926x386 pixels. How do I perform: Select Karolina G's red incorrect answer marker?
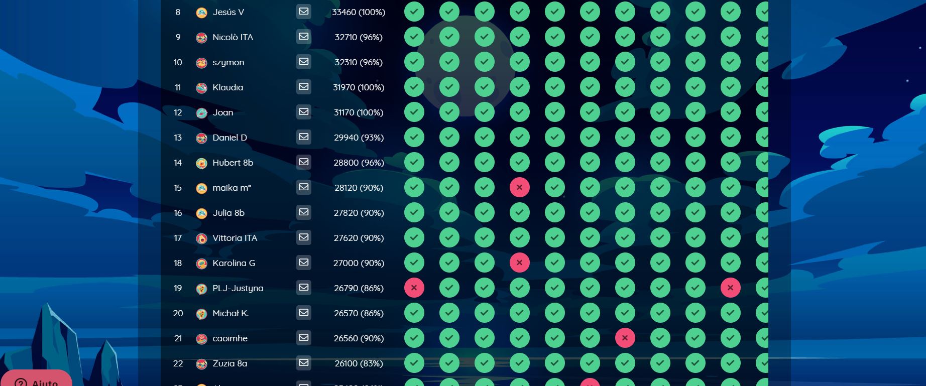coord(519,263)
